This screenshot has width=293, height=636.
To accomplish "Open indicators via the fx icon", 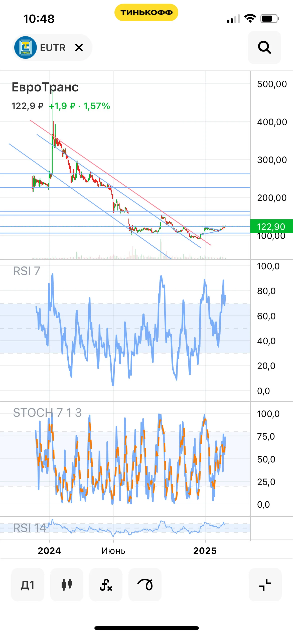I will 106,585.
